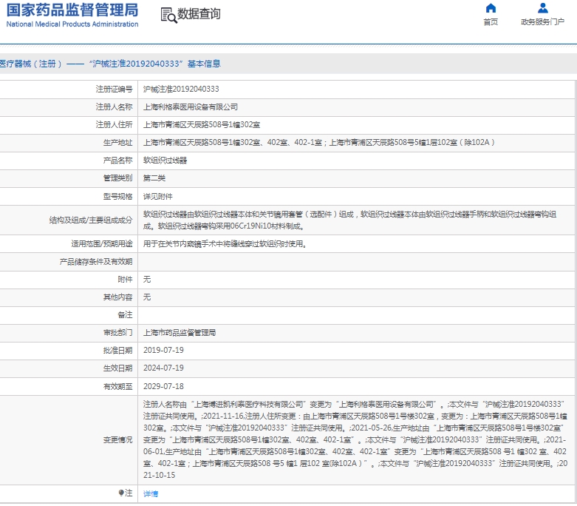The height and width of the screenshot is (506, 577).
Task: Select the 注册人住所 label
Action: click(114, 125)
